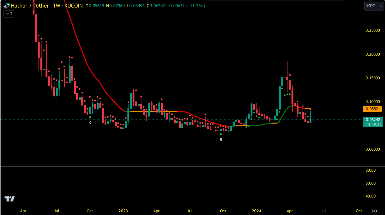Screen dimensions: 385x215
Task: Select the green 0.06242 last price label
Action: pos(373,119)
